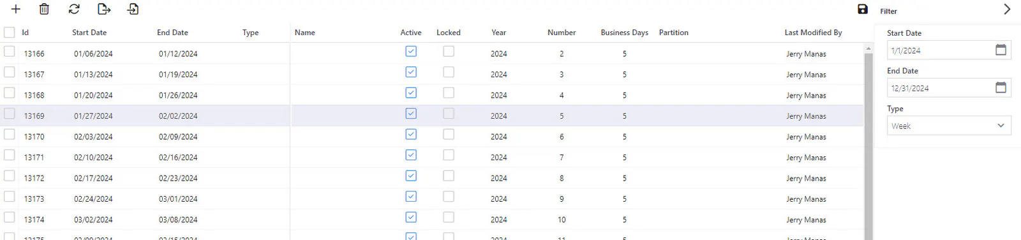Screen dimensions: 1021x240
Task: Click the scroll-up arrow of the grid scrollbar
Action: (x=868, y=49)
